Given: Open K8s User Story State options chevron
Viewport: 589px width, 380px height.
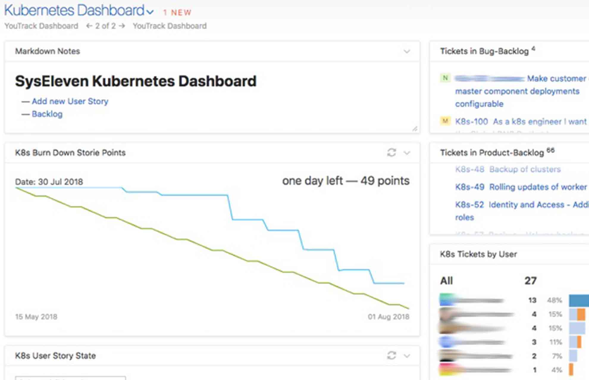Looking at the screenshot, I should click(407, 356).
